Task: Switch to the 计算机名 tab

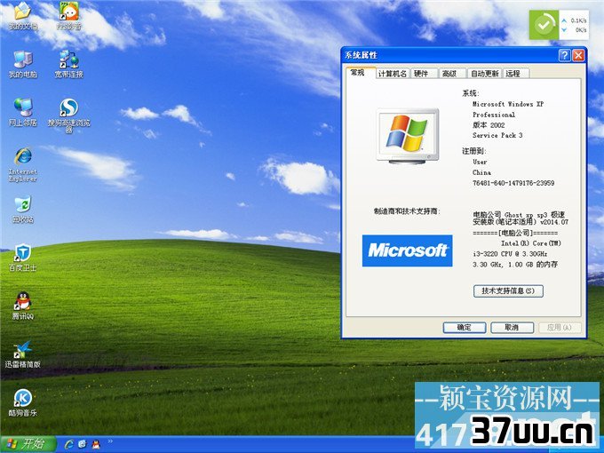Action: click(392, 74)
